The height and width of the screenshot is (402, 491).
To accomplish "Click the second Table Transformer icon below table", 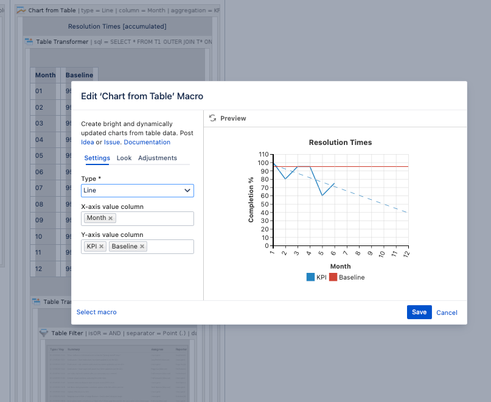I will pyautogui.click(x=37, y=301).
